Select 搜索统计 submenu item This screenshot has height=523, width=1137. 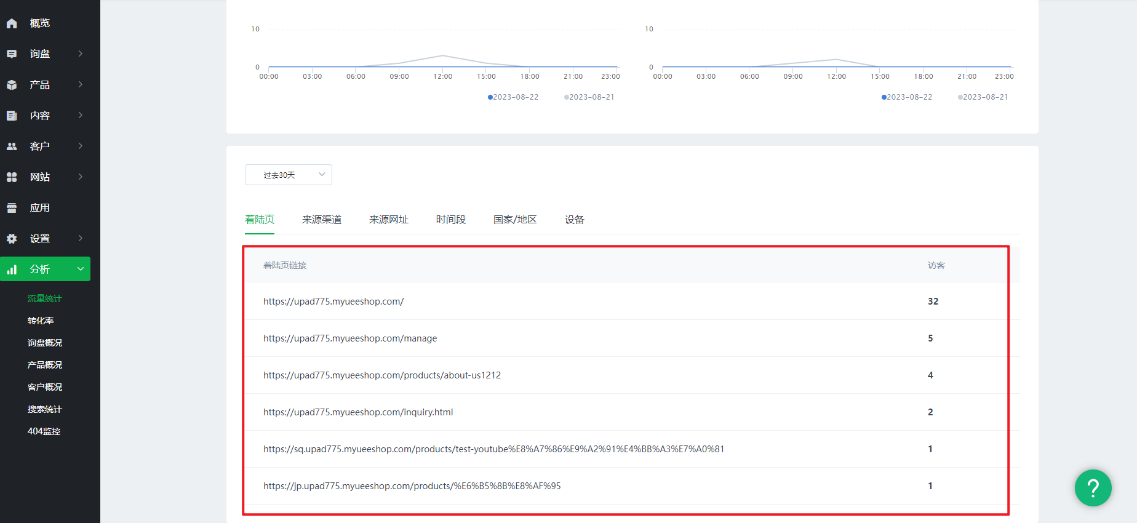44,409
